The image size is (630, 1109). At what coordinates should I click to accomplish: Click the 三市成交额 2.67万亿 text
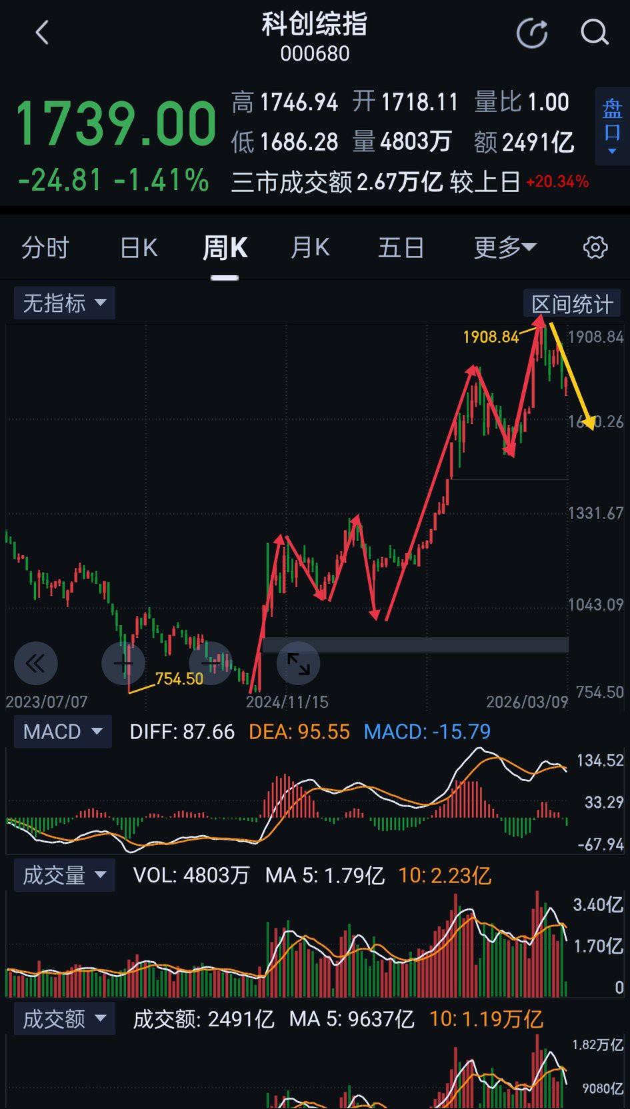[337, 182]
